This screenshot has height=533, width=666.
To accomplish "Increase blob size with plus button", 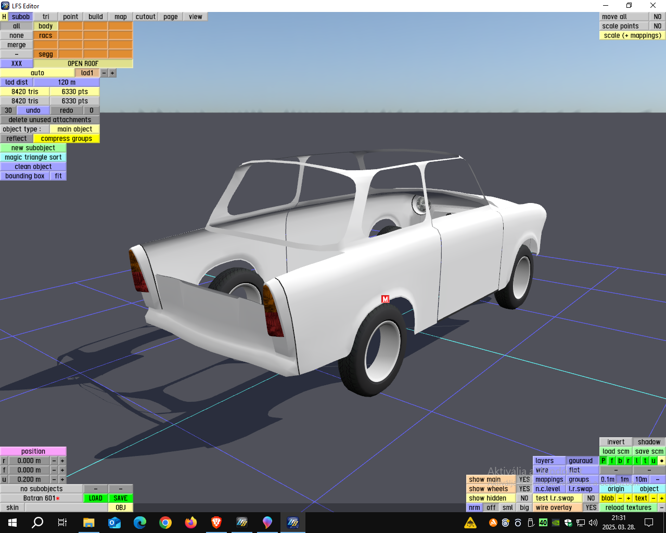I will [629, 498].
